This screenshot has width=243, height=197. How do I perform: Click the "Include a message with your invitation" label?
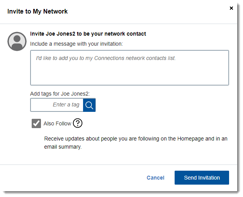point(76,44)
